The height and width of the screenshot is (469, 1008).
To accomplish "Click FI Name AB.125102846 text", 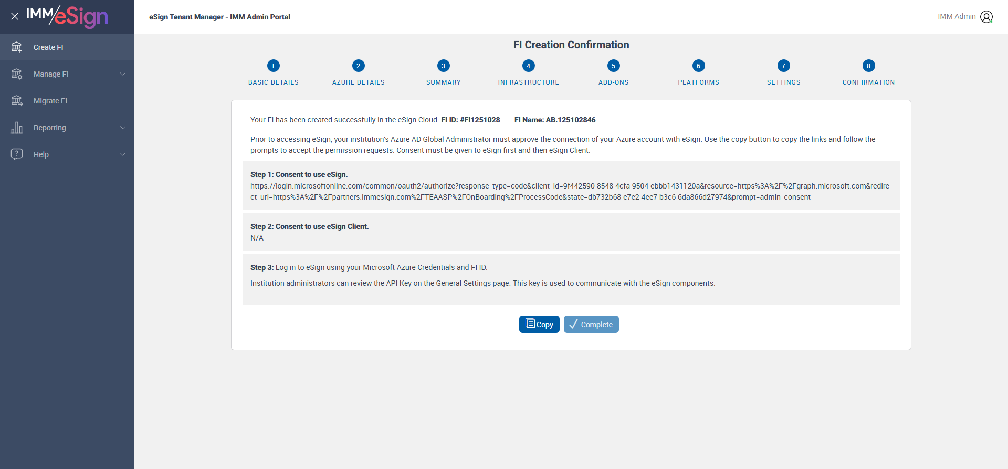I will click(555, 120).
